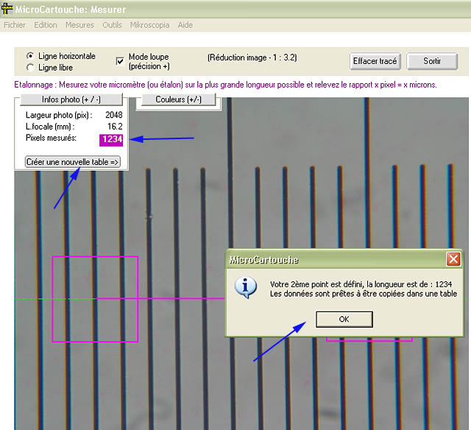Click the Pixels mesurés label

51,138
